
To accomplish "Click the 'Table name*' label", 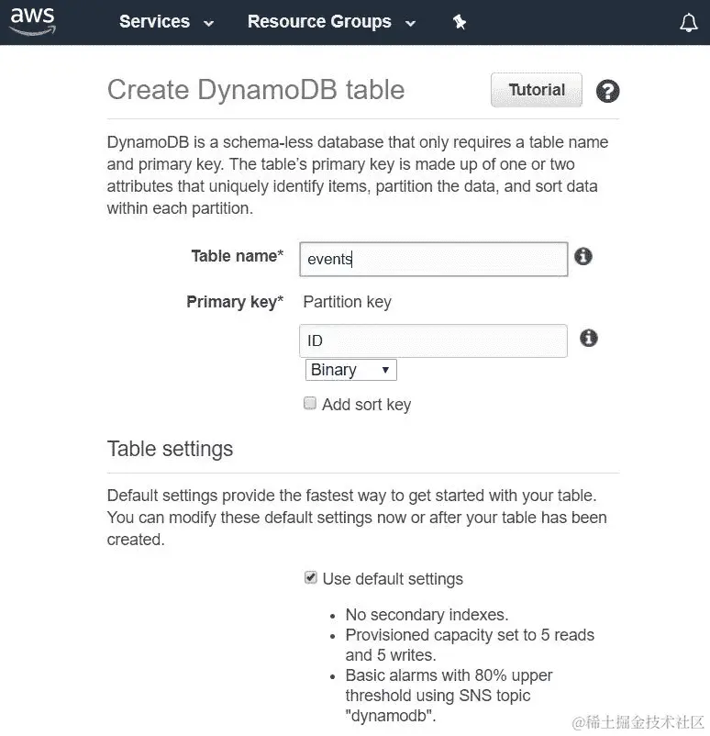I will pos(237,256).
